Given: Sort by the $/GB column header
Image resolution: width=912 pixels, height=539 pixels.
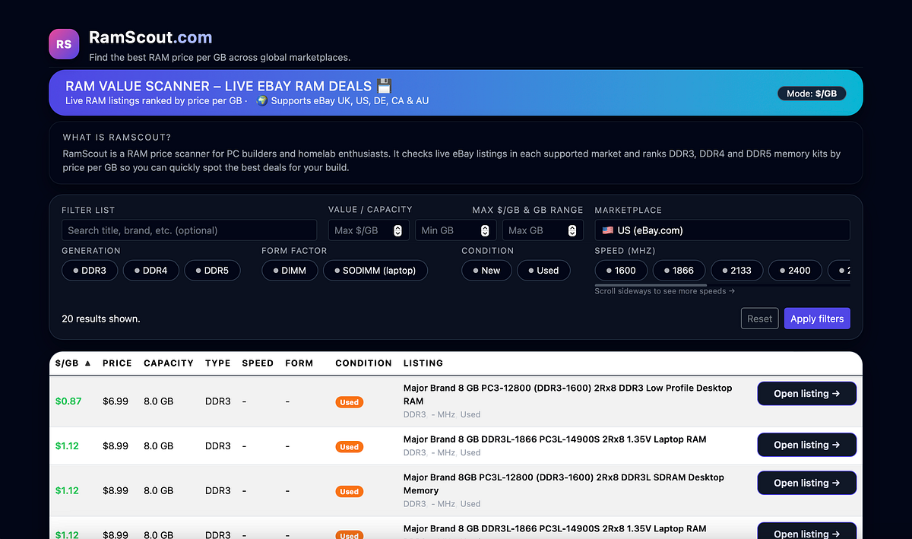Looking at the screenshot, I should click(73, 363).
